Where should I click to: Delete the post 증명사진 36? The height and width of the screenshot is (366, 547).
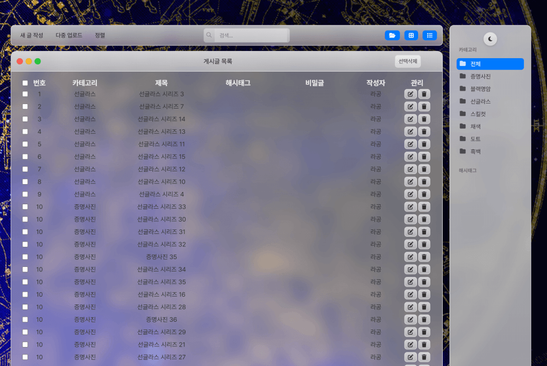coord(424,319)
